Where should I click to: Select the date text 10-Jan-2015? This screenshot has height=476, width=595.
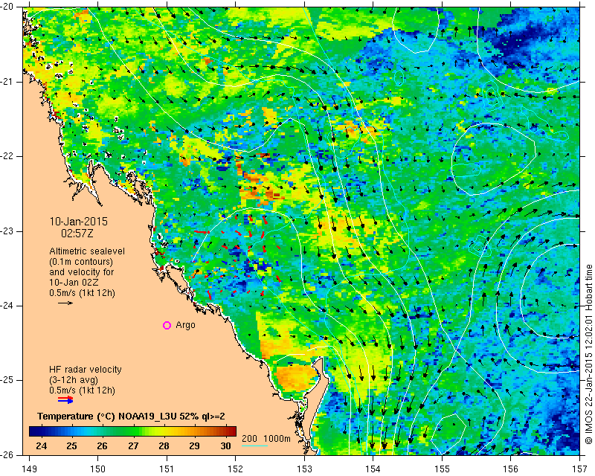(x=79, y=222)
